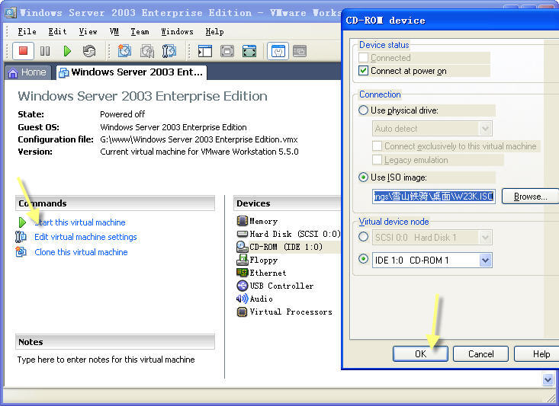Screen dimensions: 559x406
Task: Open the Help menu
Action: [x=214, y=32]
